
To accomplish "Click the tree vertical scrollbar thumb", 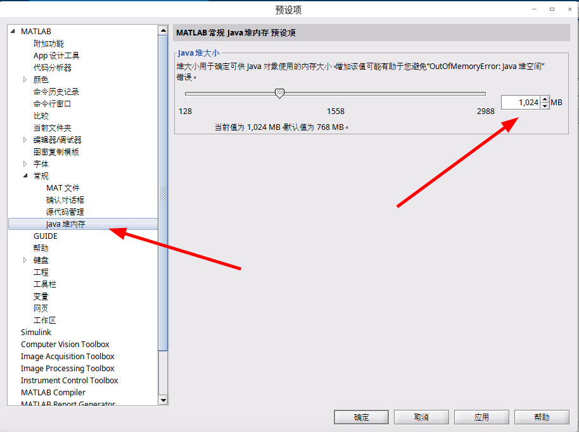I will 163,193.
